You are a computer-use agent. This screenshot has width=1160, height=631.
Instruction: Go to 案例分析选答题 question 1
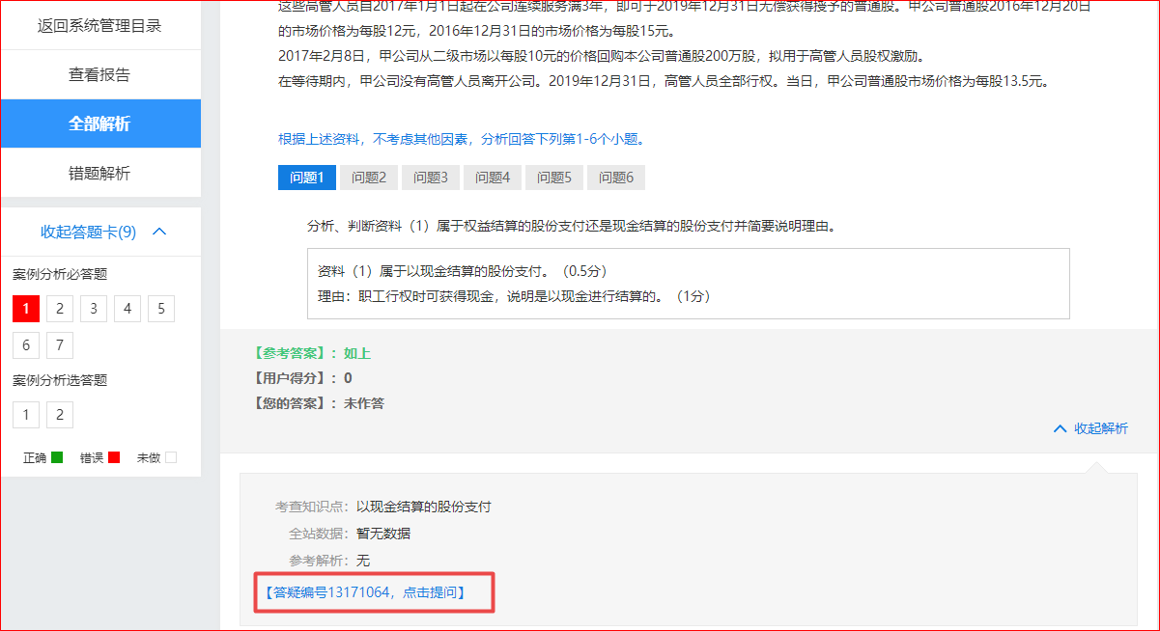coord(26,415)
